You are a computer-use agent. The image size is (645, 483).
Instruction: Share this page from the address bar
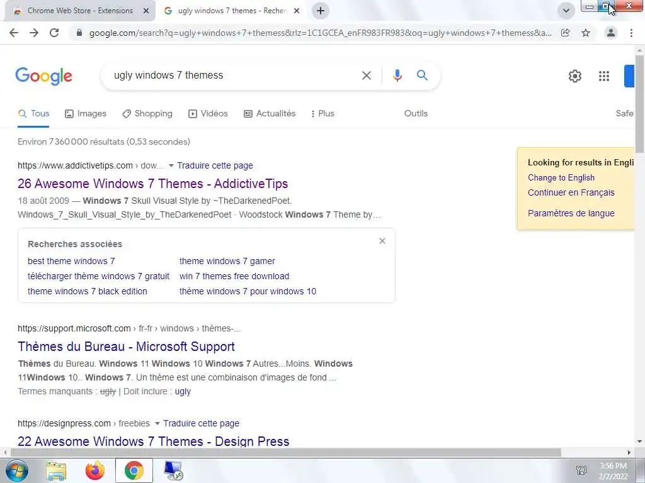pyautogui.click(x=566, y=33)
